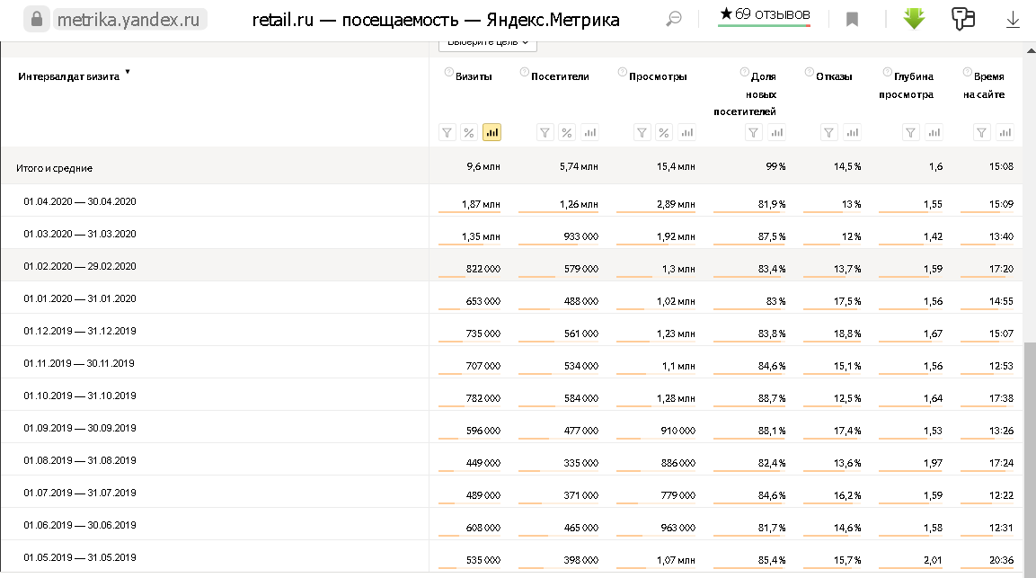This screenshot has width=1036, height=578.
Task: Click the 2,89 млн page views value
Action: pos(676,204)
